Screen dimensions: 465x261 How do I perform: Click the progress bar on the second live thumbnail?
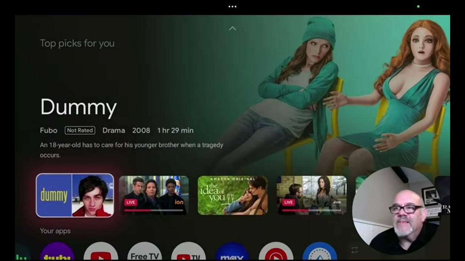click(x=311, y=210)
